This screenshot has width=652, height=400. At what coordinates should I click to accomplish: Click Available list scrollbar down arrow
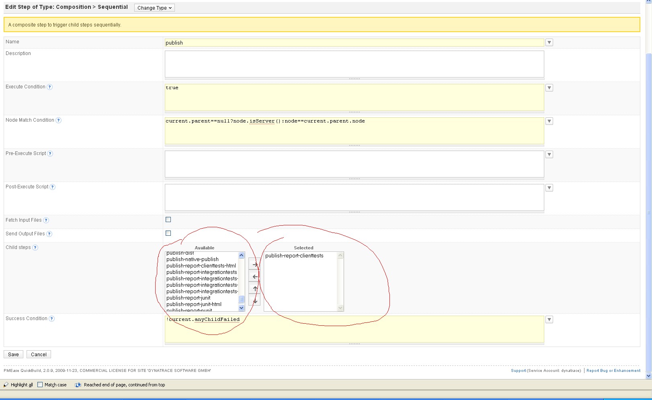pos(242,308)
